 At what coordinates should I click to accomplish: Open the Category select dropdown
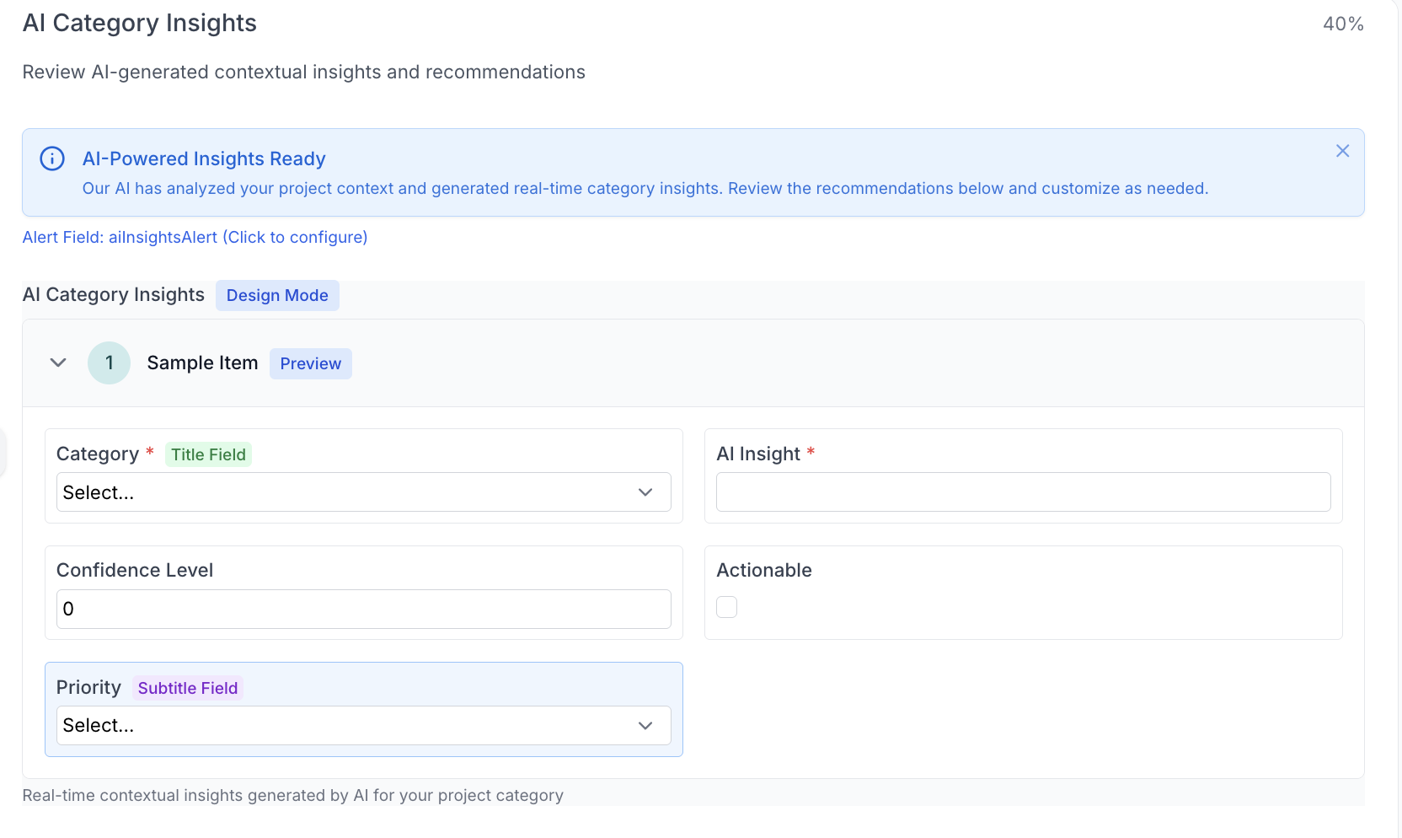tap(363, 492)
